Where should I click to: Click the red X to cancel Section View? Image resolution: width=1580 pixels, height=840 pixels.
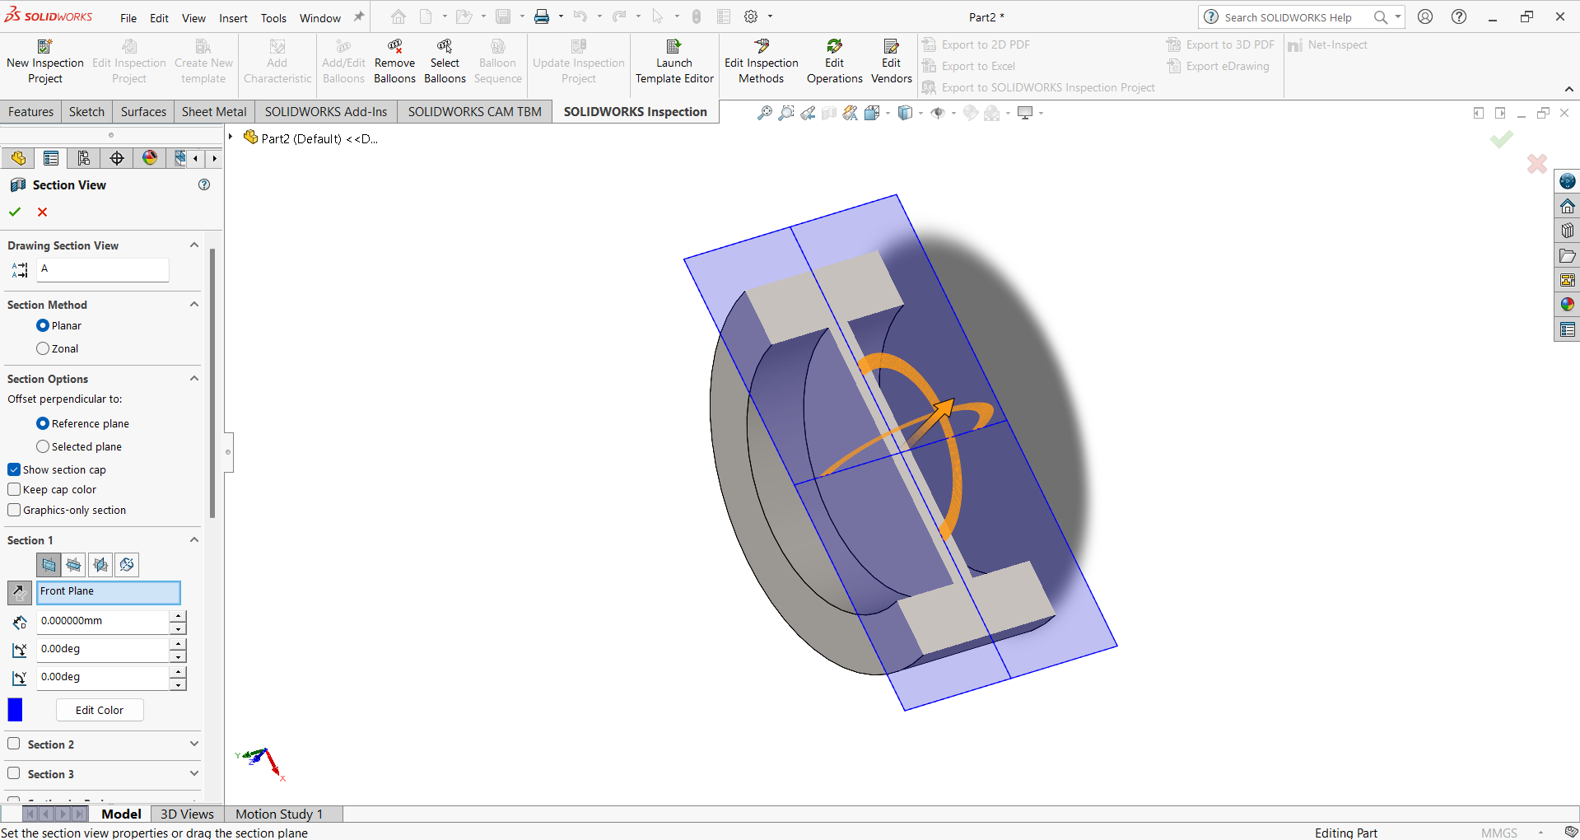43,212
